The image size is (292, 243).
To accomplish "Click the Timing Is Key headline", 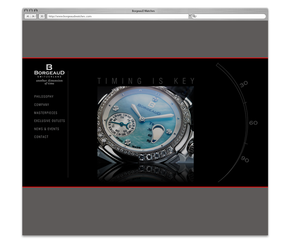I will (x=146, y=81).
